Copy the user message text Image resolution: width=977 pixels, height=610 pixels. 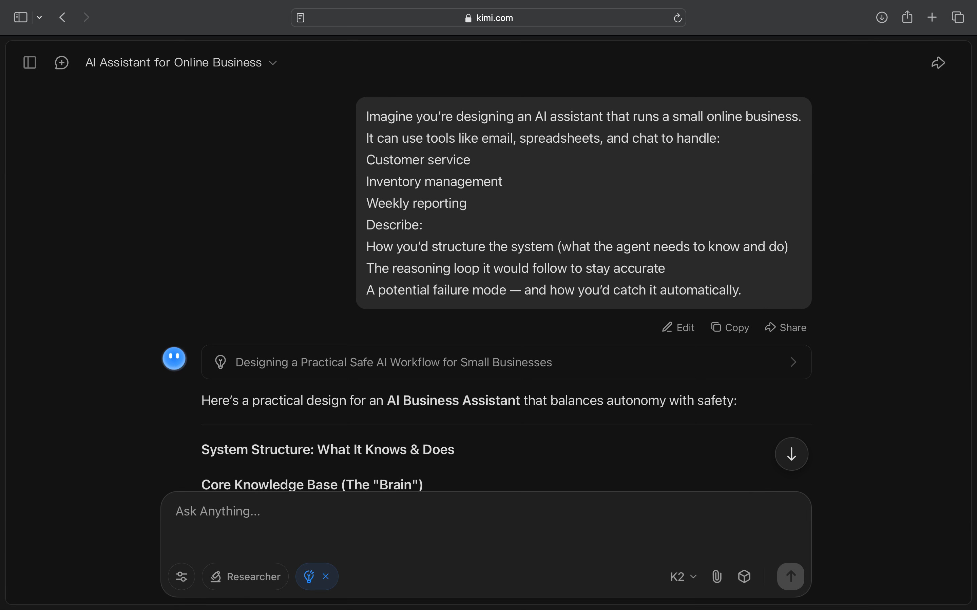[x=730, y=327]
